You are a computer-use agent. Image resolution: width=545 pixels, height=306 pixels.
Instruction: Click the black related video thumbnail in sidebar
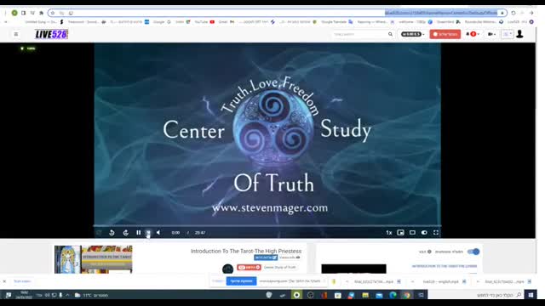tap(354, 269)
